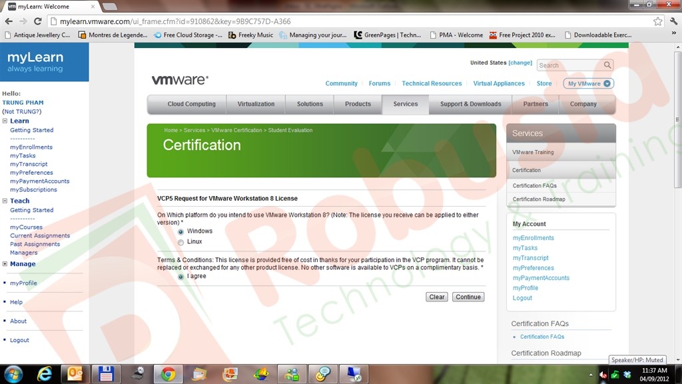Select the I agree radio button
This screenshot has width=682, height=384.
point(180,277)
